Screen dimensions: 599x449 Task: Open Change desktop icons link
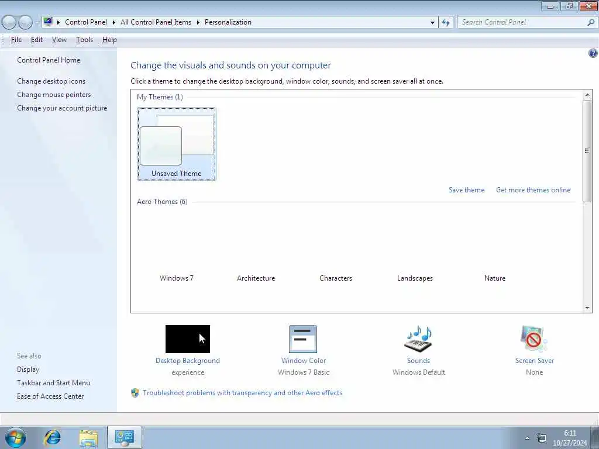click(51, 81)
